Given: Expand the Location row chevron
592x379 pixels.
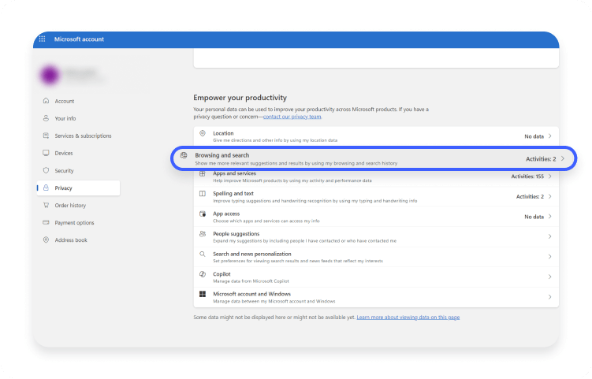Looking at the screenshot, I should [x=549, y=136].
